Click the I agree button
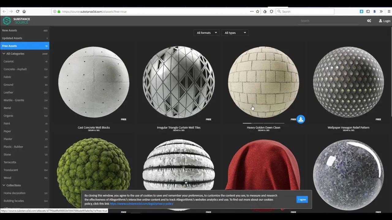Image resolution: width=392 pixels, height=220 pixels. (302, 199)
